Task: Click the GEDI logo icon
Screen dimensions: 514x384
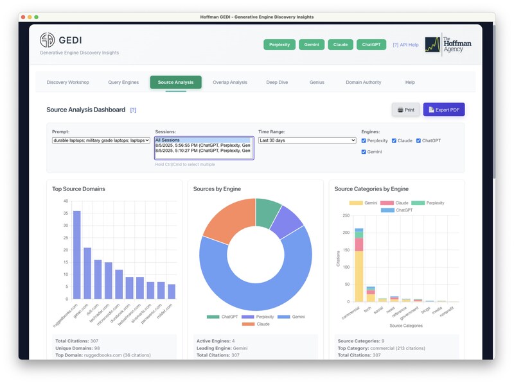Action: (47, 40)
